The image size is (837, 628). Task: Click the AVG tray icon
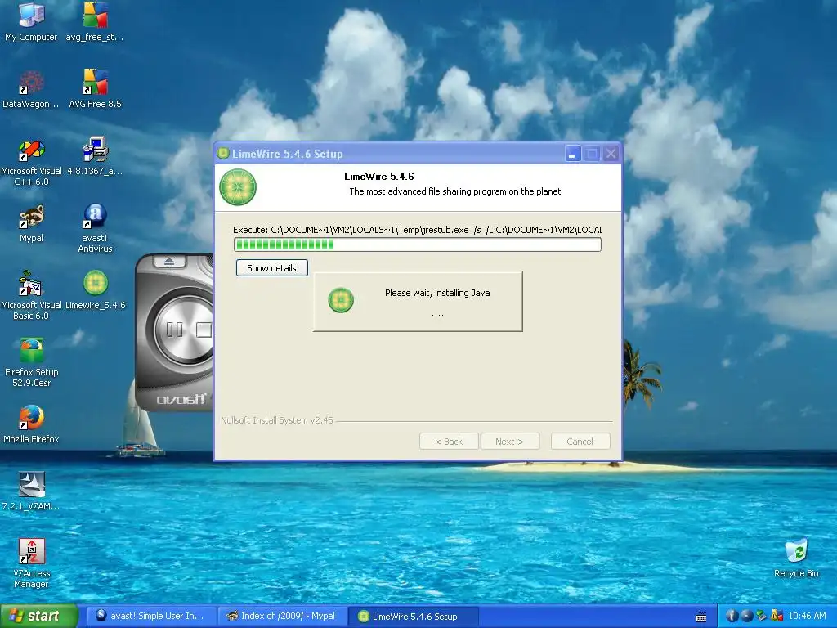tap(777, 616)
